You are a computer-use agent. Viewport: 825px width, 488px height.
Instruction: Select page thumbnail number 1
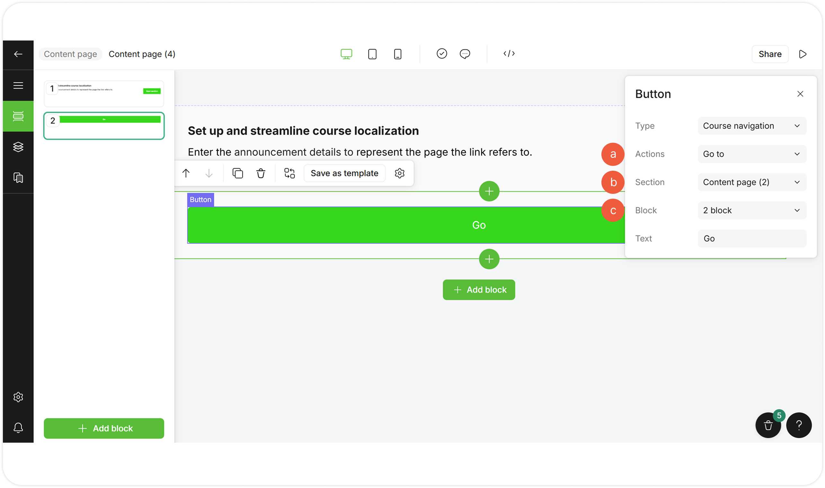point(104,94)
